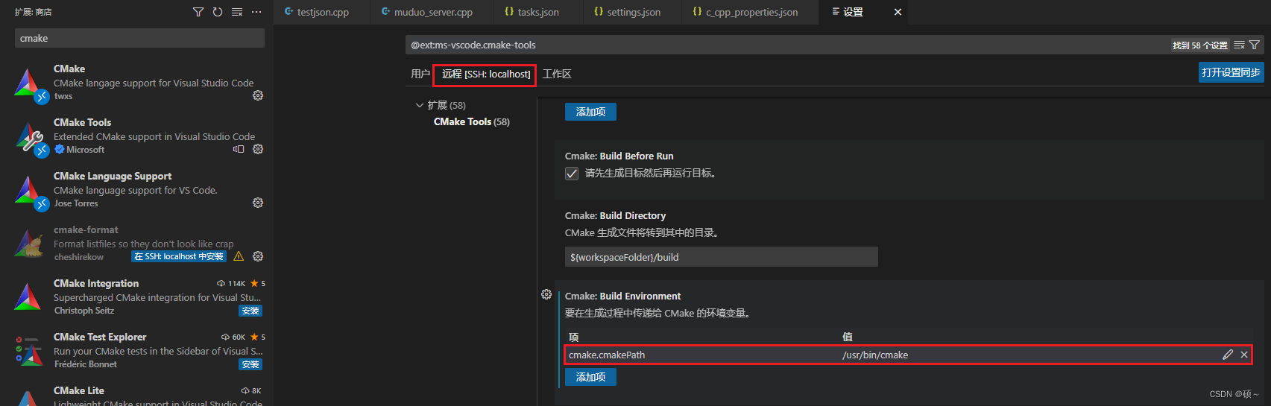Collapse the 扩展 (58) tree node
Image resolution: width=1271 pixels, height=406 pixels.
click(419, 105)
